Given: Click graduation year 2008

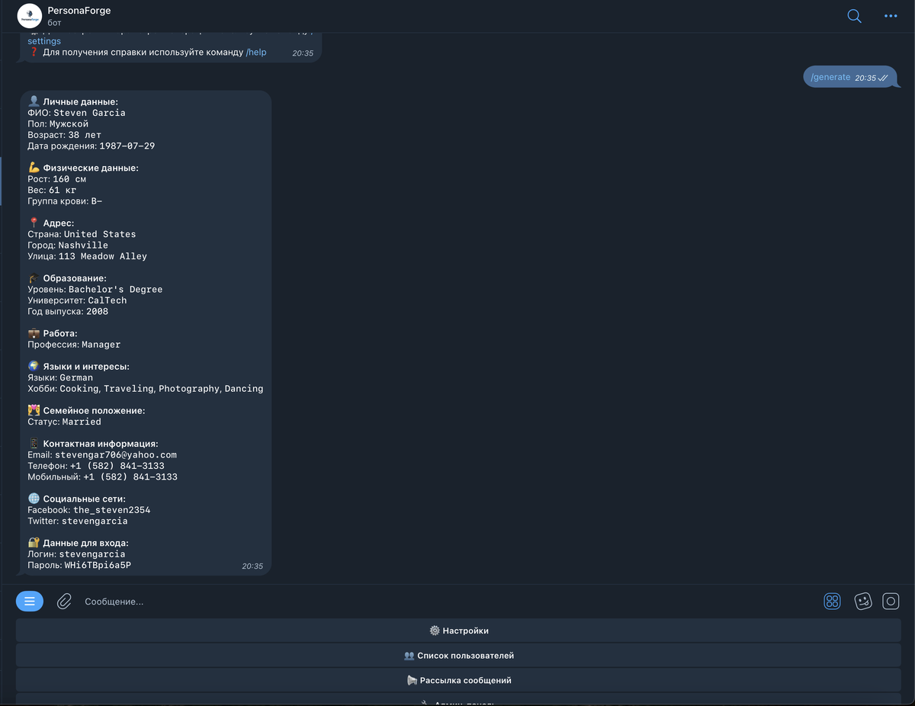Looking at the screenshot, I should tap(98, 312).
